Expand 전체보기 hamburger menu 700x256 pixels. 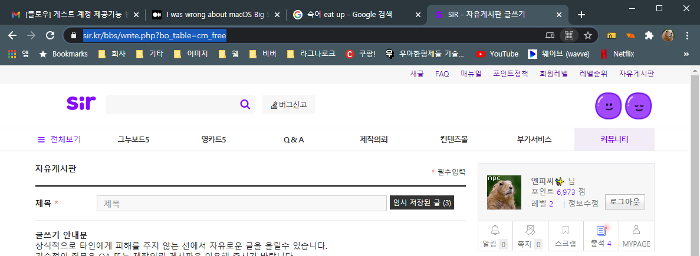(58, 139)
